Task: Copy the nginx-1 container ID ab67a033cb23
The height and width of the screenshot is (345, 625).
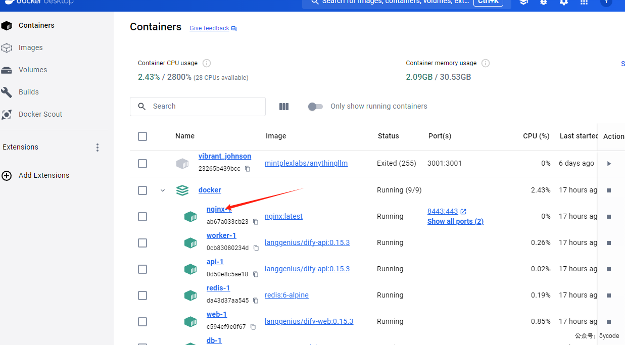Action: pyautogui.click(x=256, y=222)
